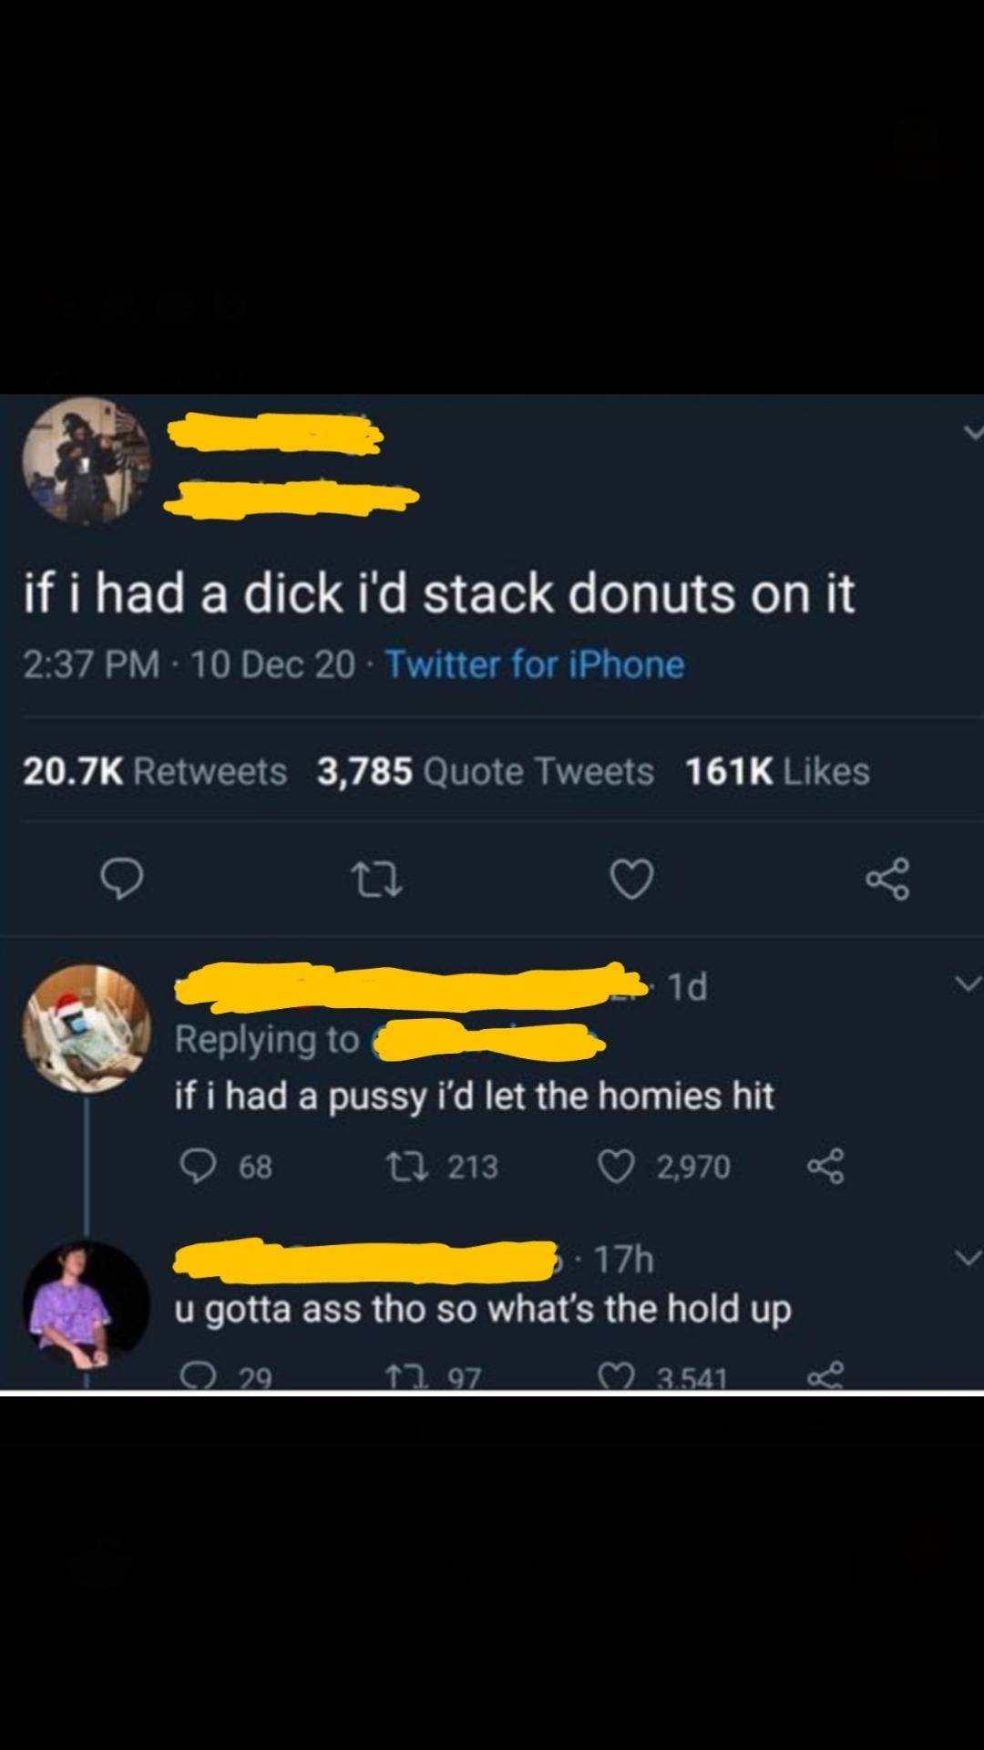View the 20.7K Retweets list
Screen dimensions: 984x1750
pos(155,771)
